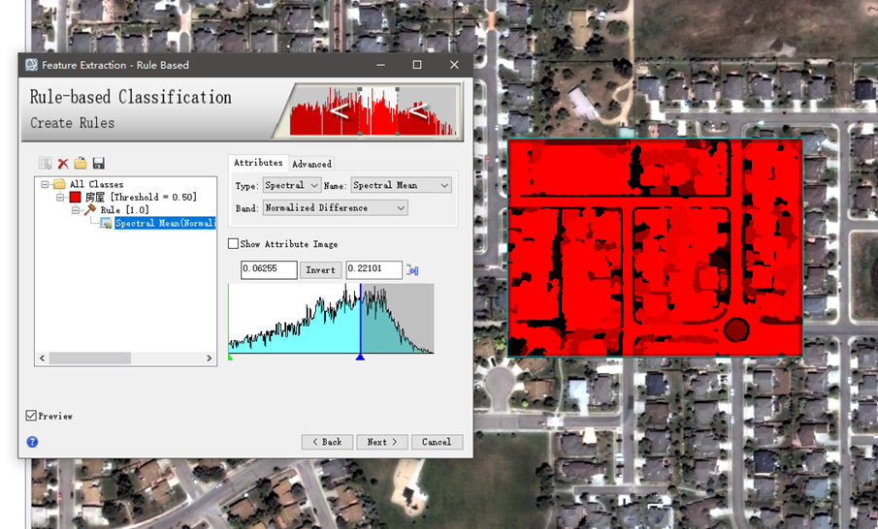Click the attribute histogram plot
The image size is (878, 529).
(x=331, y=318)
